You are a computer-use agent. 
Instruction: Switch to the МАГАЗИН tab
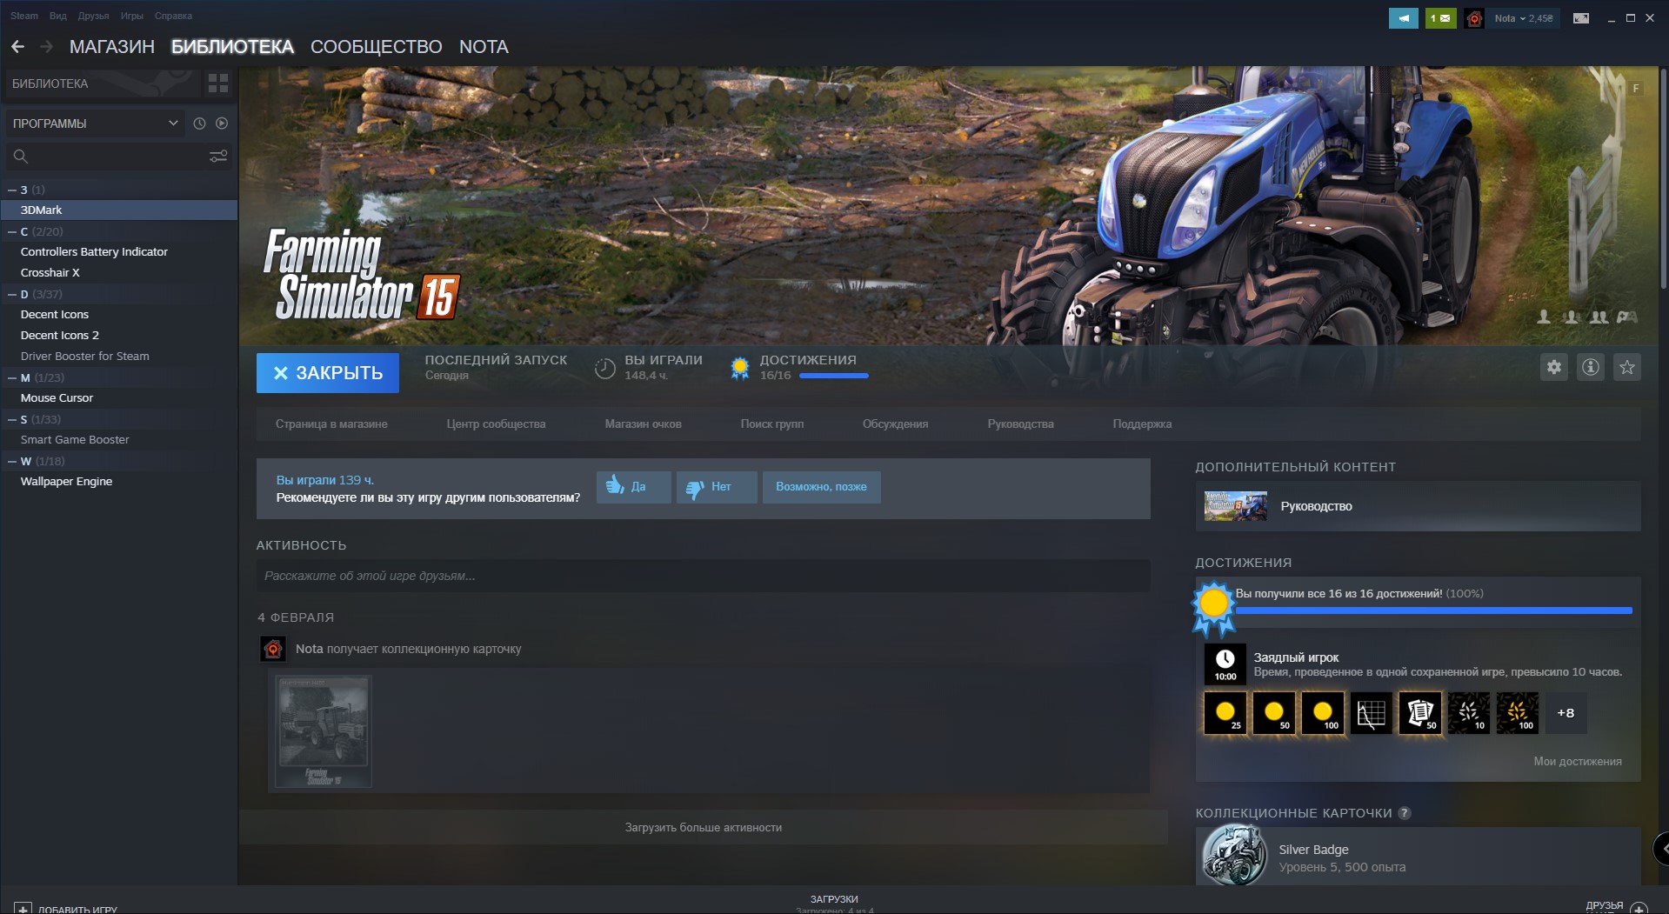[112, 47]
